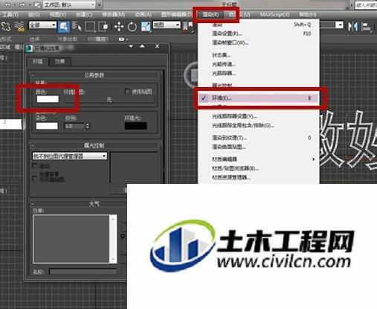This screenshot has width=377, height=309.
Task: Open the 帮助(H) menu
Action: tap(308, 15)
